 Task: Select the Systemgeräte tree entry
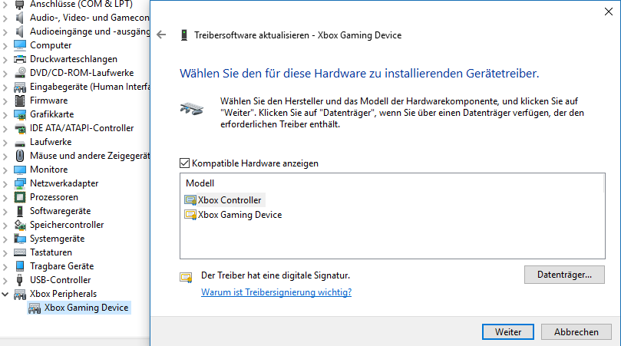[x=57, y=239]
